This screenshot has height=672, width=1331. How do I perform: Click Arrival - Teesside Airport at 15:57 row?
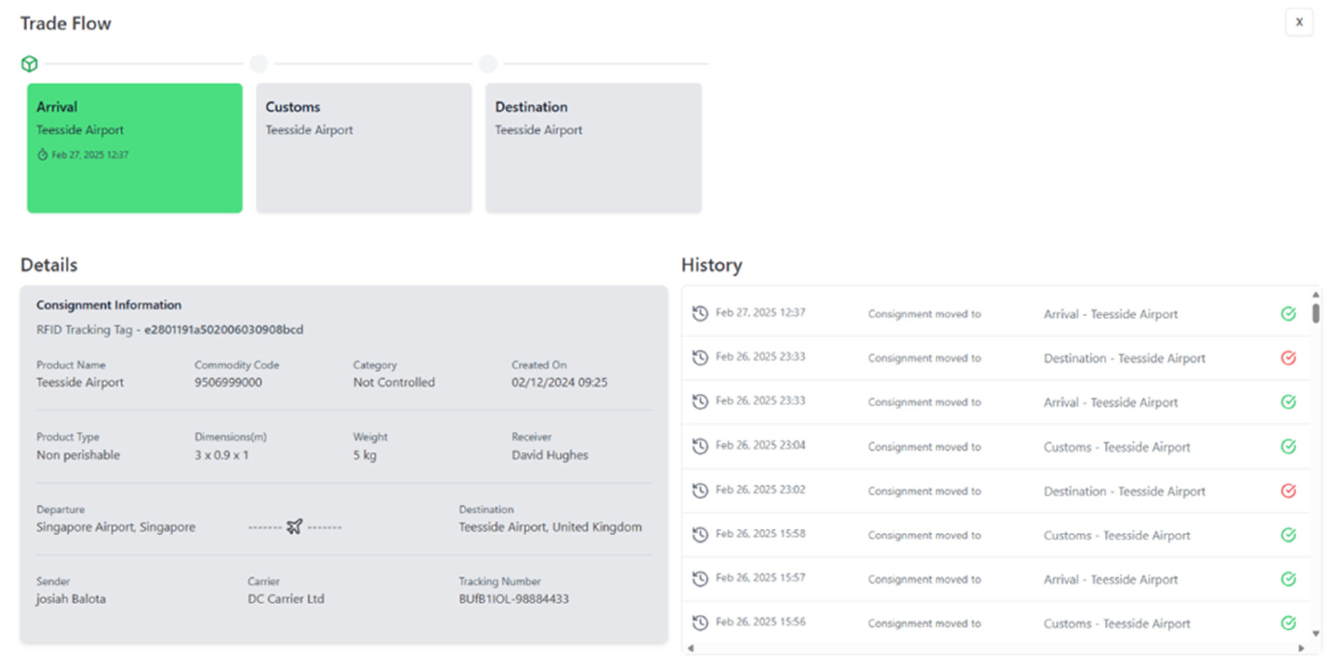point(1110,580)
